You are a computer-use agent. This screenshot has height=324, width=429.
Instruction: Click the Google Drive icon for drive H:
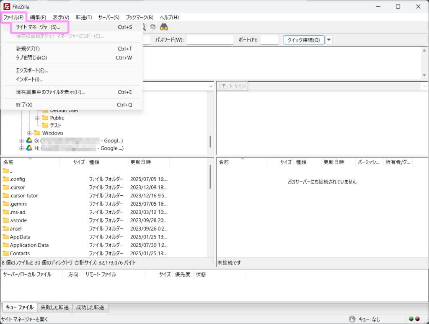(x=29, y=148)
